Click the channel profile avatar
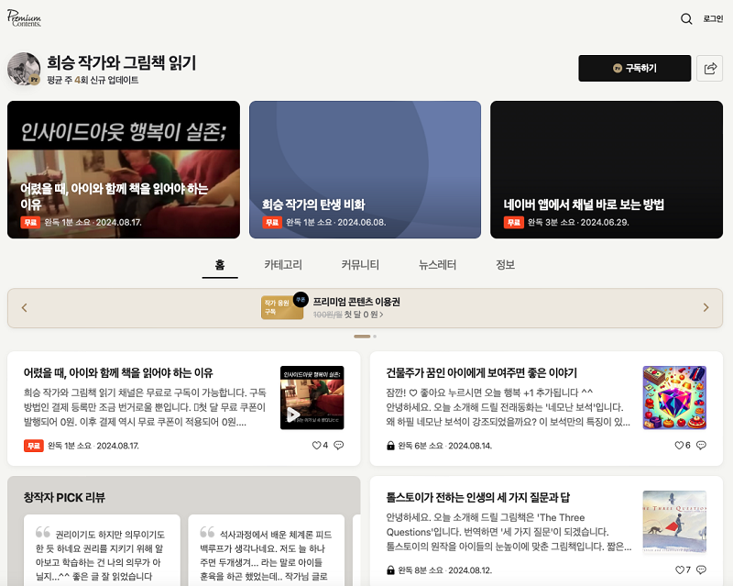 point(24,69)
